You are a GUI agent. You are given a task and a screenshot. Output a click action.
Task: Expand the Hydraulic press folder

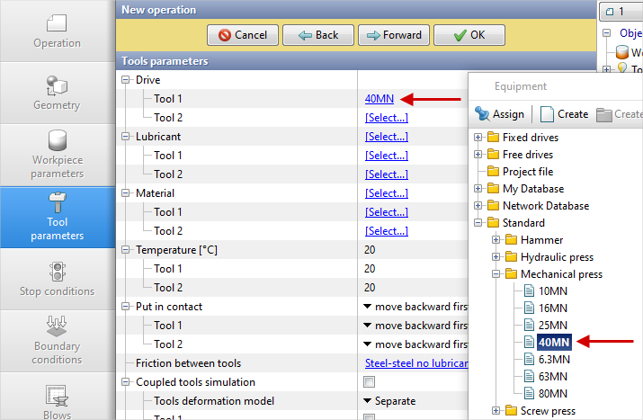(496, 257)
